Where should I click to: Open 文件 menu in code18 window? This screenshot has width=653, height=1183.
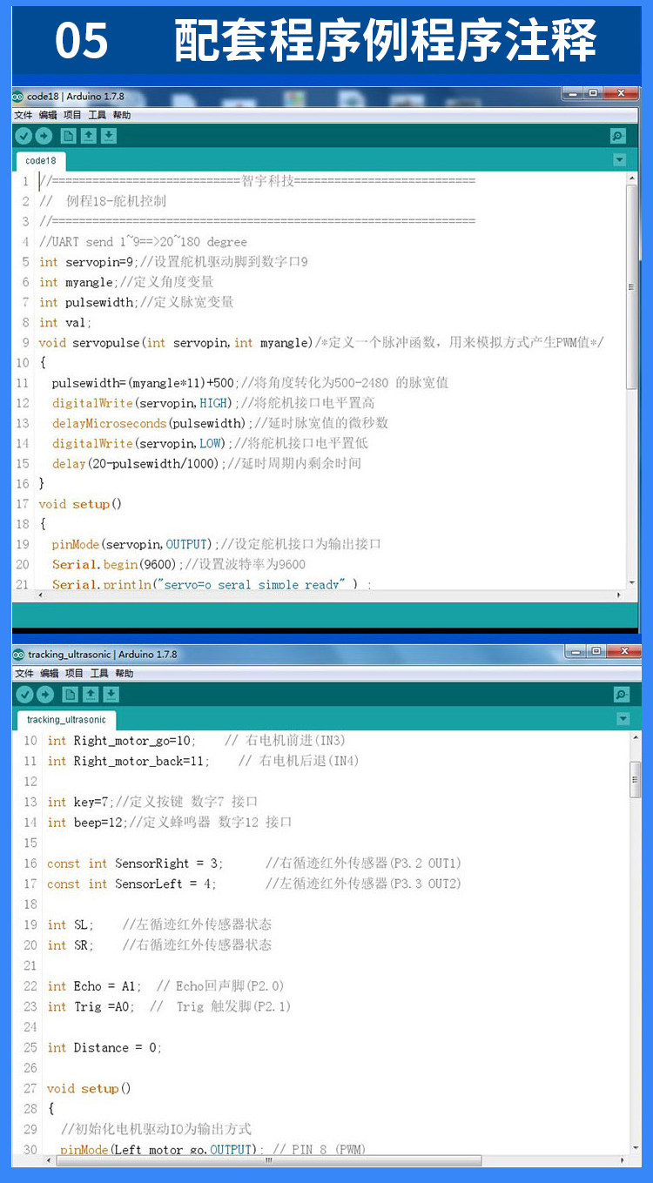click(x=23, y=115)
